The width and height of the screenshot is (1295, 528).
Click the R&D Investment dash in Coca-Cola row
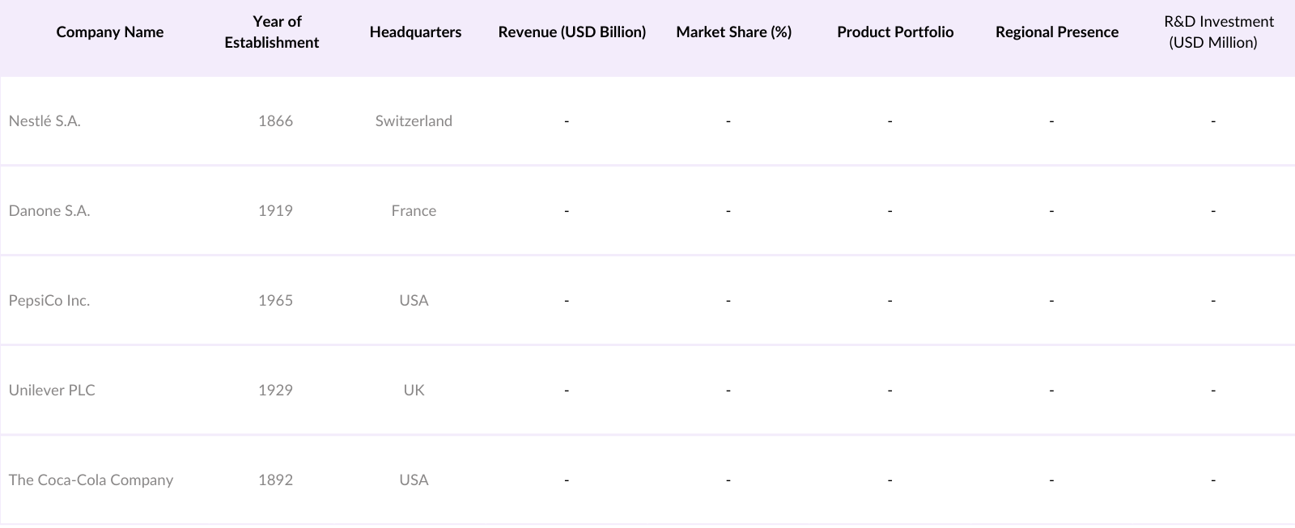[1213, 480]
